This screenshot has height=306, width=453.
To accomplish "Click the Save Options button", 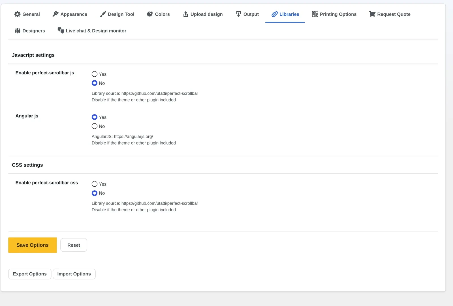I will (x=33, y=245).
